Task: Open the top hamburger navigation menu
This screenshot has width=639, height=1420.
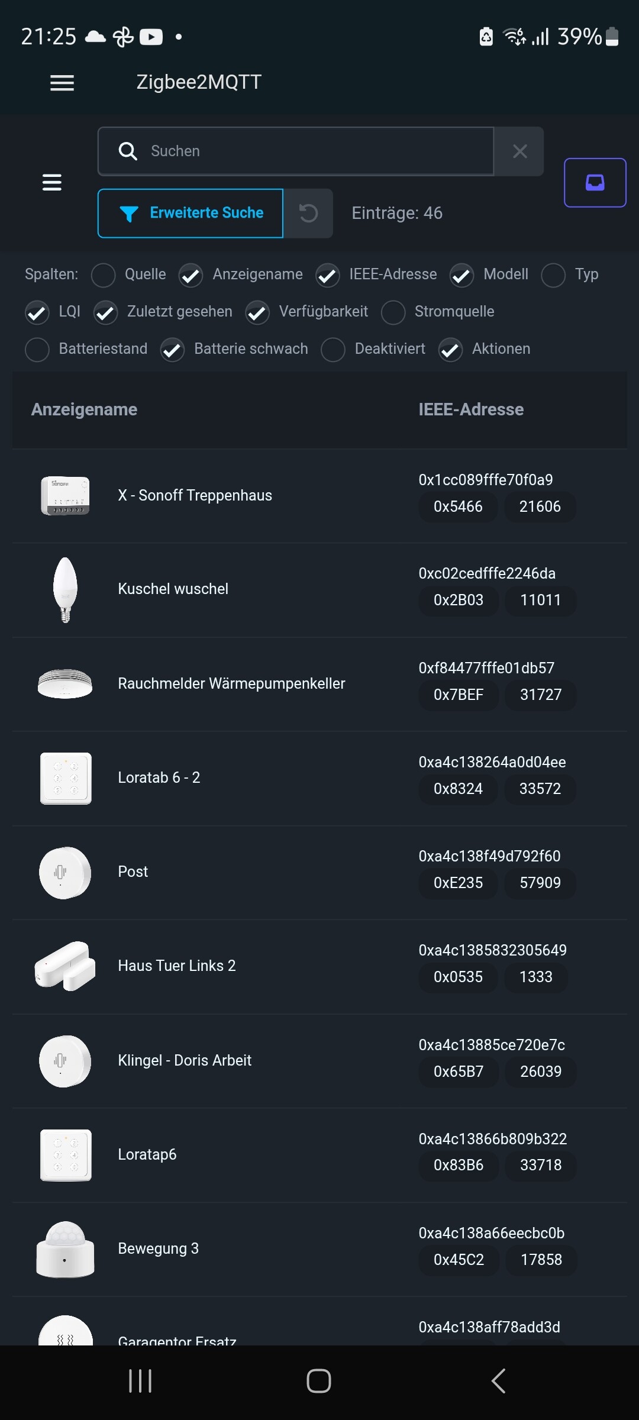Action: pos(62,83)
